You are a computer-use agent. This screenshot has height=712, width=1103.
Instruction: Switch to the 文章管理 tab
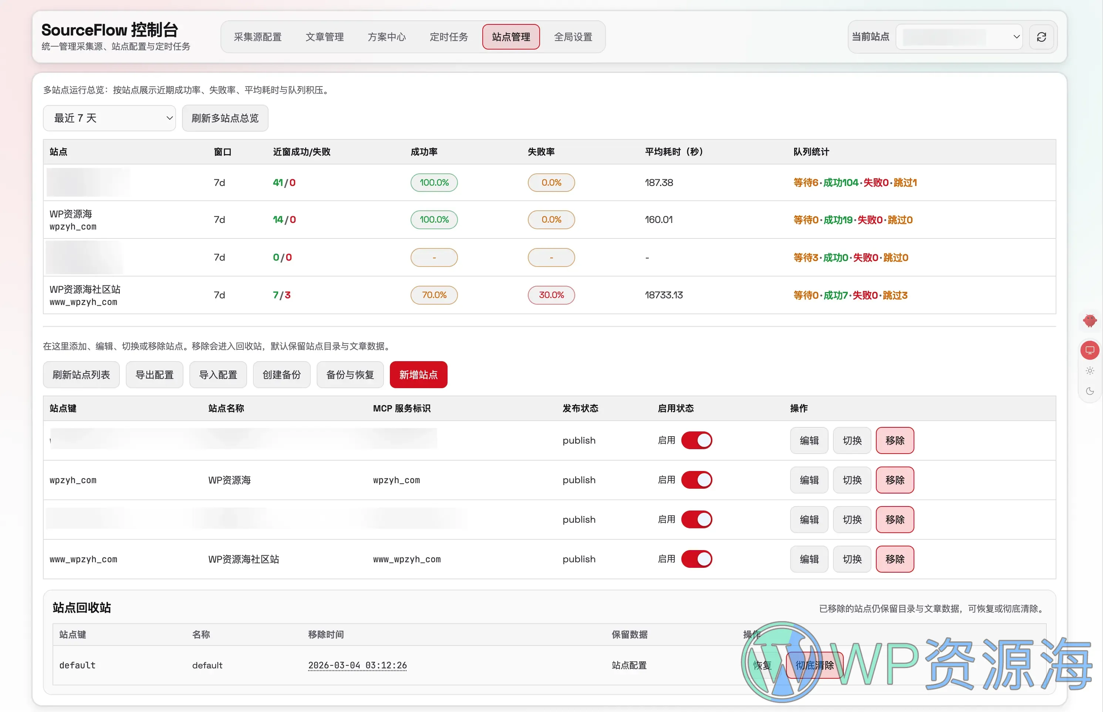(x=325, y=37)
